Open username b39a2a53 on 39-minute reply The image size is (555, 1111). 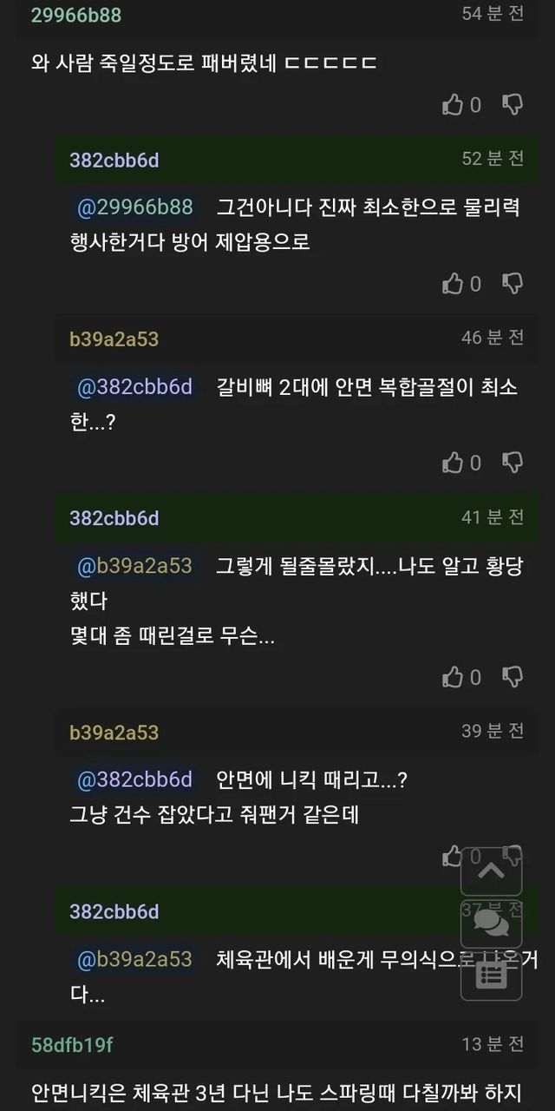point(114,732)
